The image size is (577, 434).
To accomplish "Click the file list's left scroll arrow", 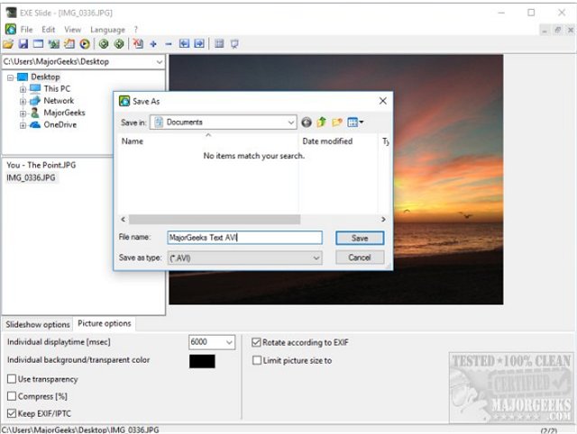I will point(124,220).
